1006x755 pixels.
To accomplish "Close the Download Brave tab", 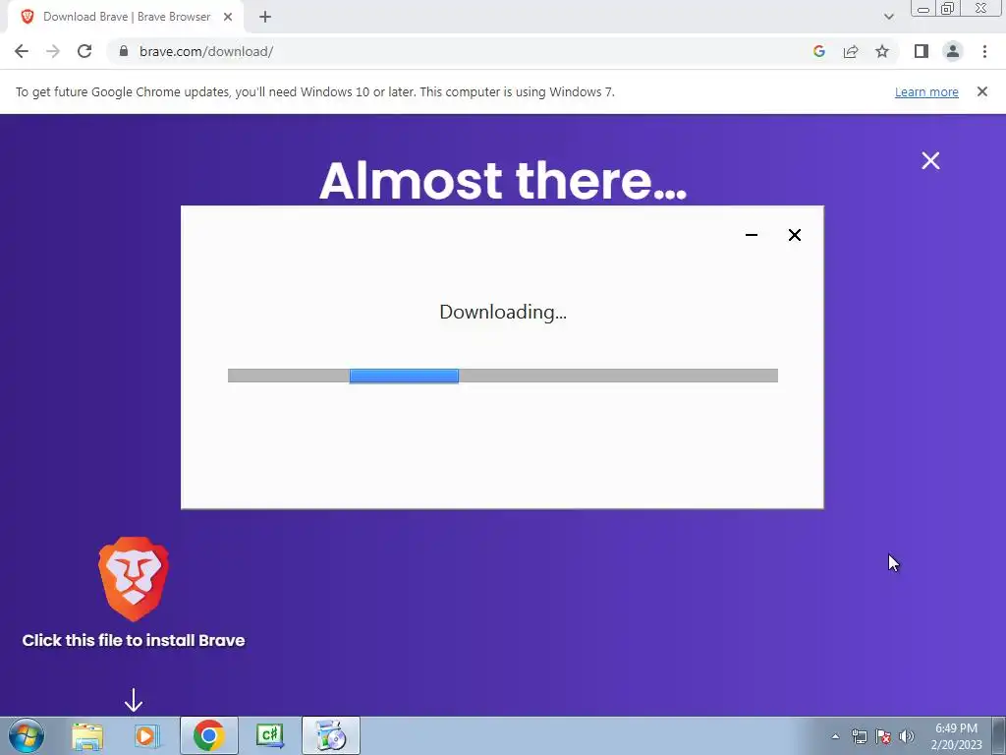I will click(228, 18).
